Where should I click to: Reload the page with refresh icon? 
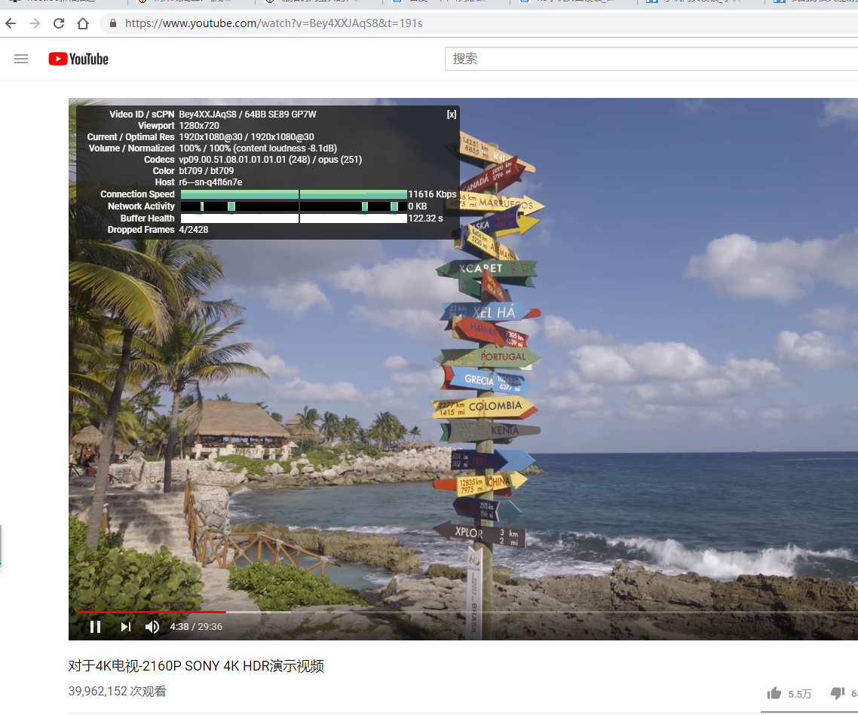pyautogui.click(x=59, y=23)
